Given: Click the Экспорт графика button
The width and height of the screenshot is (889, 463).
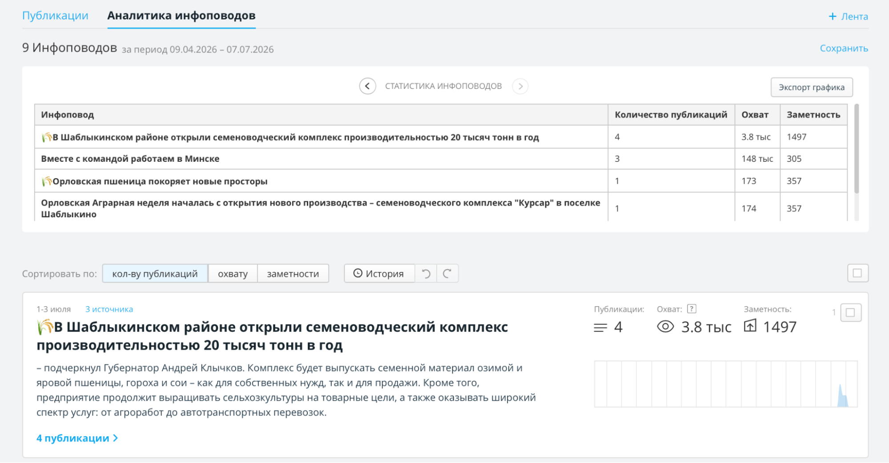Looking at the screenshot, I should [811, 87].
